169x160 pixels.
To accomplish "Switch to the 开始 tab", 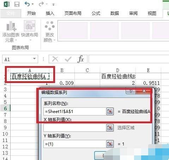I will [x=31, y=13].
